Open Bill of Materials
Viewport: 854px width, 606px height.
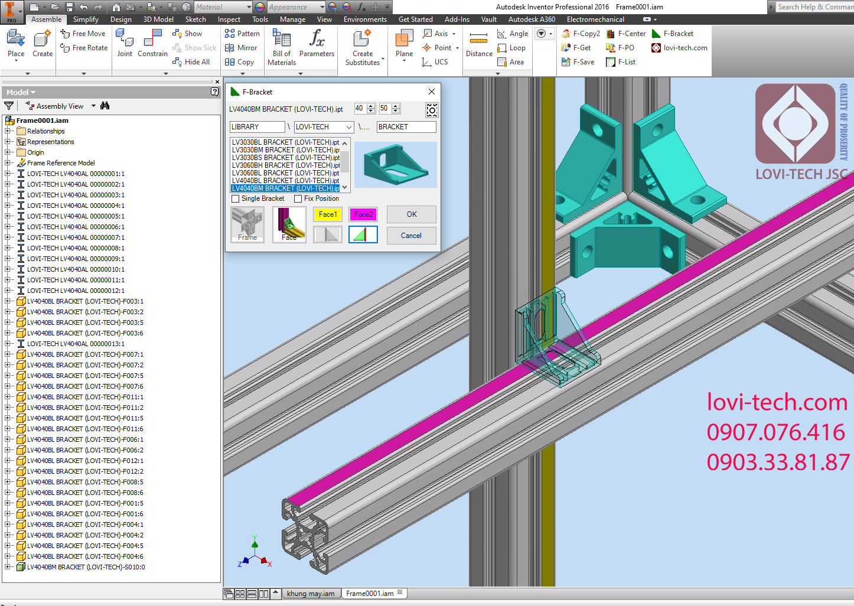282,47
